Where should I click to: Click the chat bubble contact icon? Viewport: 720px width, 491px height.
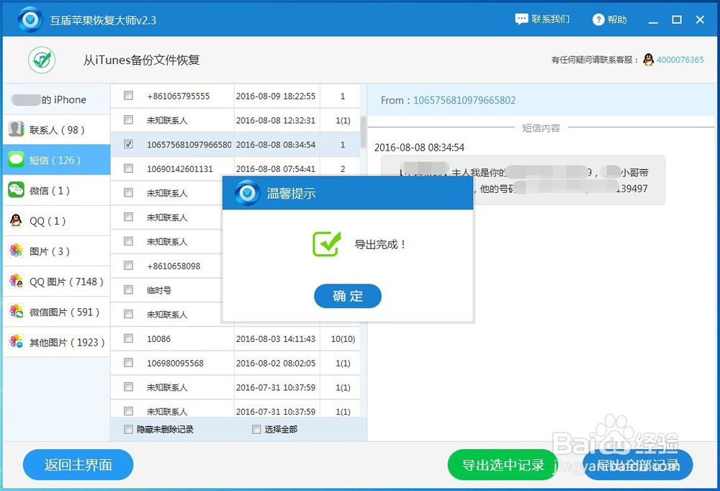click(521, 19)
